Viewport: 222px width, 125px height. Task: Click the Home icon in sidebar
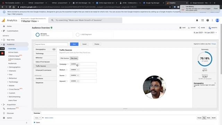pyautogui.click(x=4, y=26)
